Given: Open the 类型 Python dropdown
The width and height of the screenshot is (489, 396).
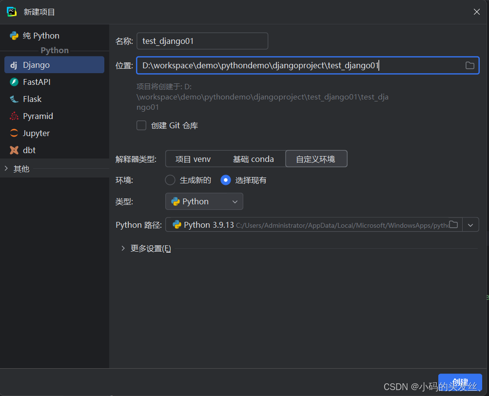Looking at the screenshot, I should [204, 201].
